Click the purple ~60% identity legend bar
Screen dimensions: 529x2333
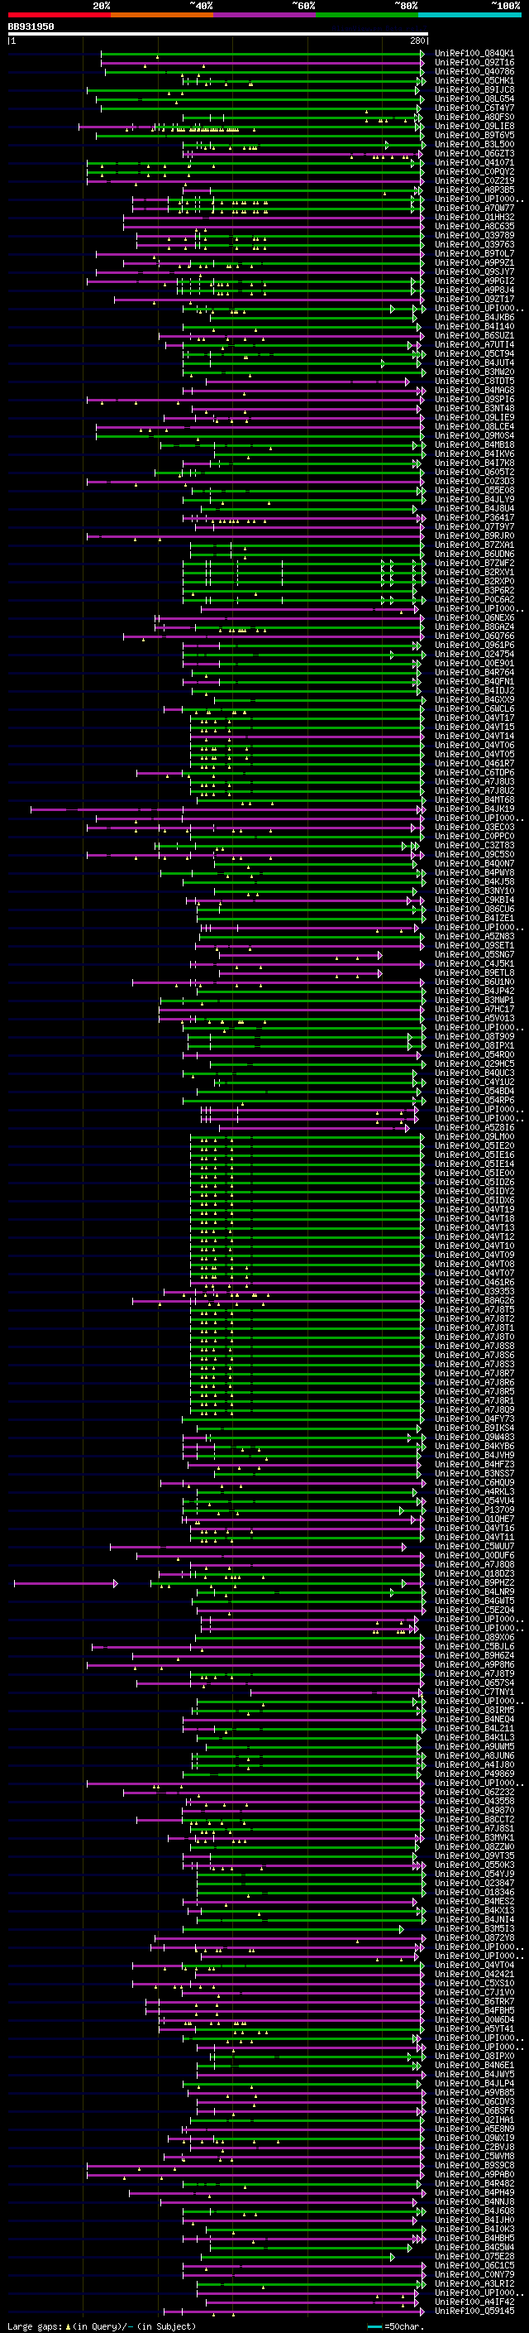[265, 15]
